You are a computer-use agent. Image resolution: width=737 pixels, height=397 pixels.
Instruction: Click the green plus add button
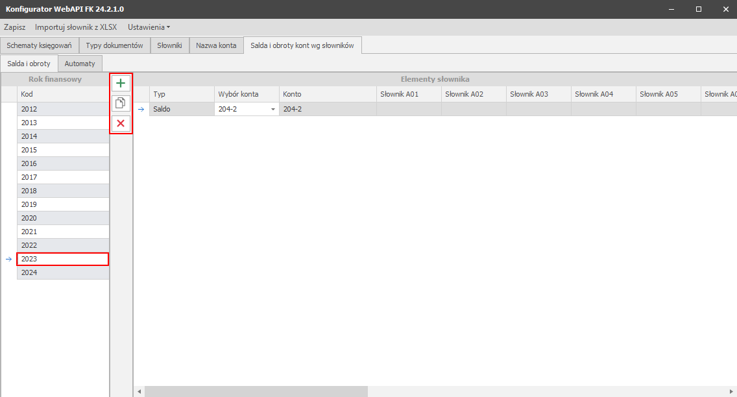point(121,83)
